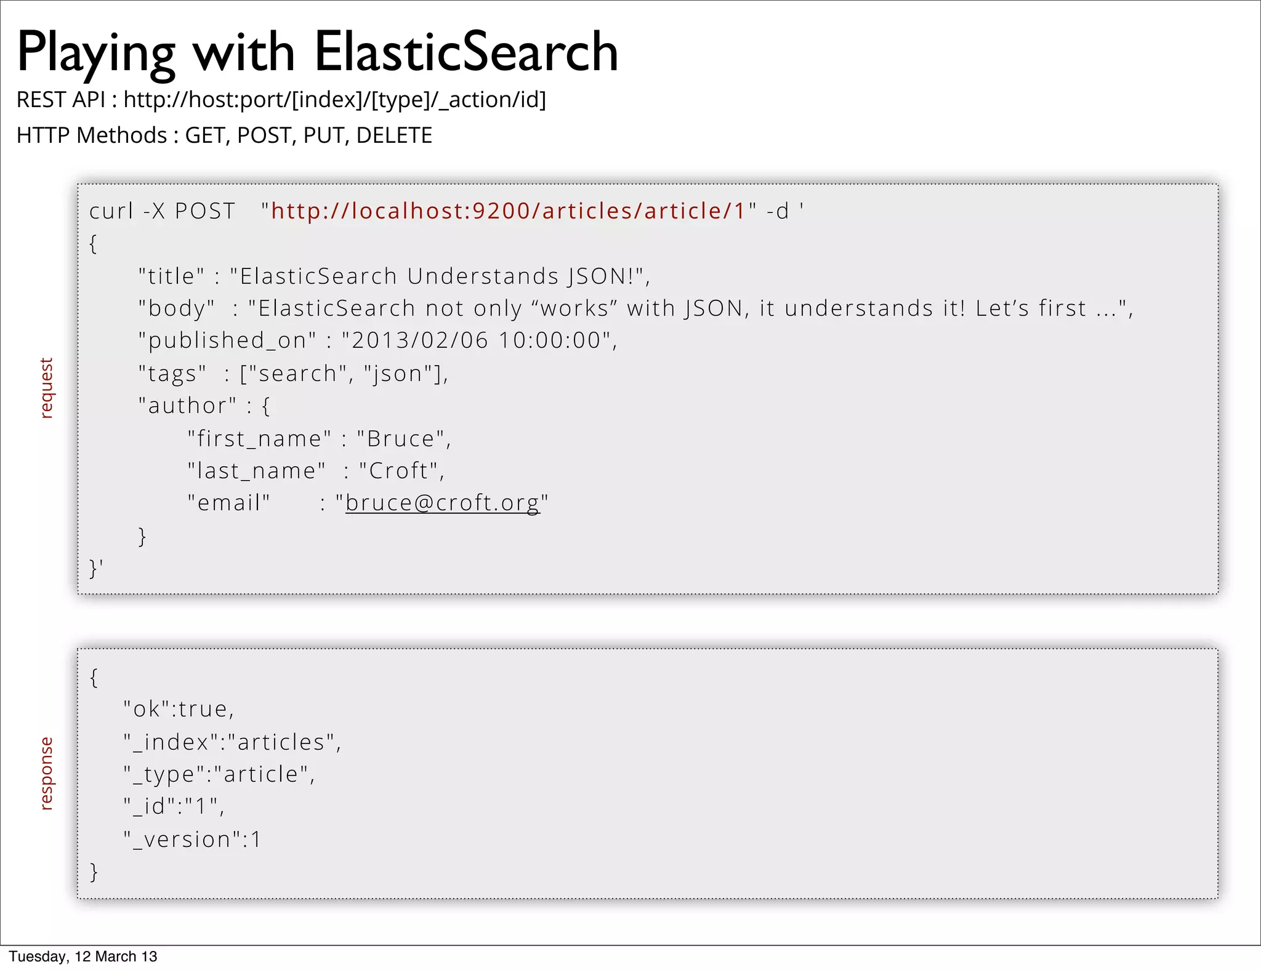Click the "Playing with ElasticSearch" slide title
This screenshot has height=970, width=1261.
point(317,54)
